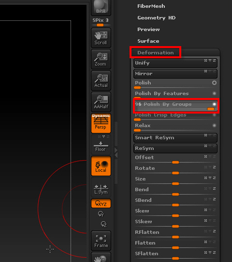Toggle the Local transformations button

(x=101, y=166)
